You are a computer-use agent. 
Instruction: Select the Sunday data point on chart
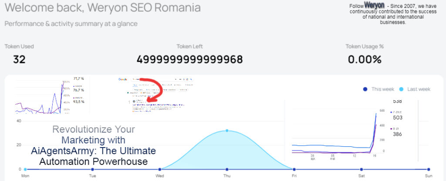[x=429, y=169]
